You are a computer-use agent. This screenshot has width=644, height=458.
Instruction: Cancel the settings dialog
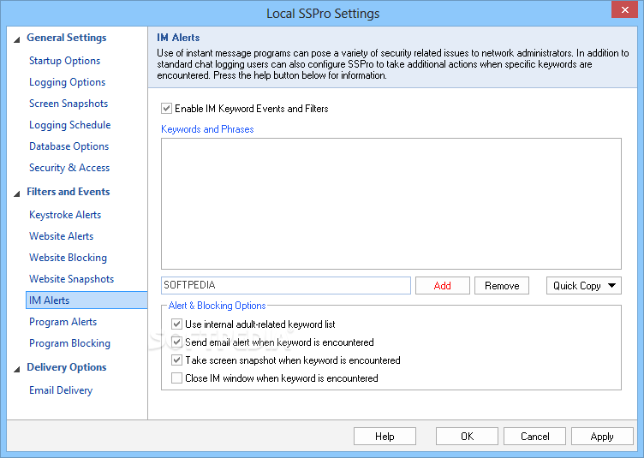click(x=534, y=437)
